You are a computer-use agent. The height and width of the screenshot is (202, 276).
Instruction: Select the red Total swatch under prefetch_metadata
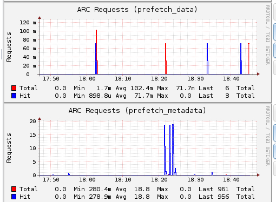click(x=14, y=189)
